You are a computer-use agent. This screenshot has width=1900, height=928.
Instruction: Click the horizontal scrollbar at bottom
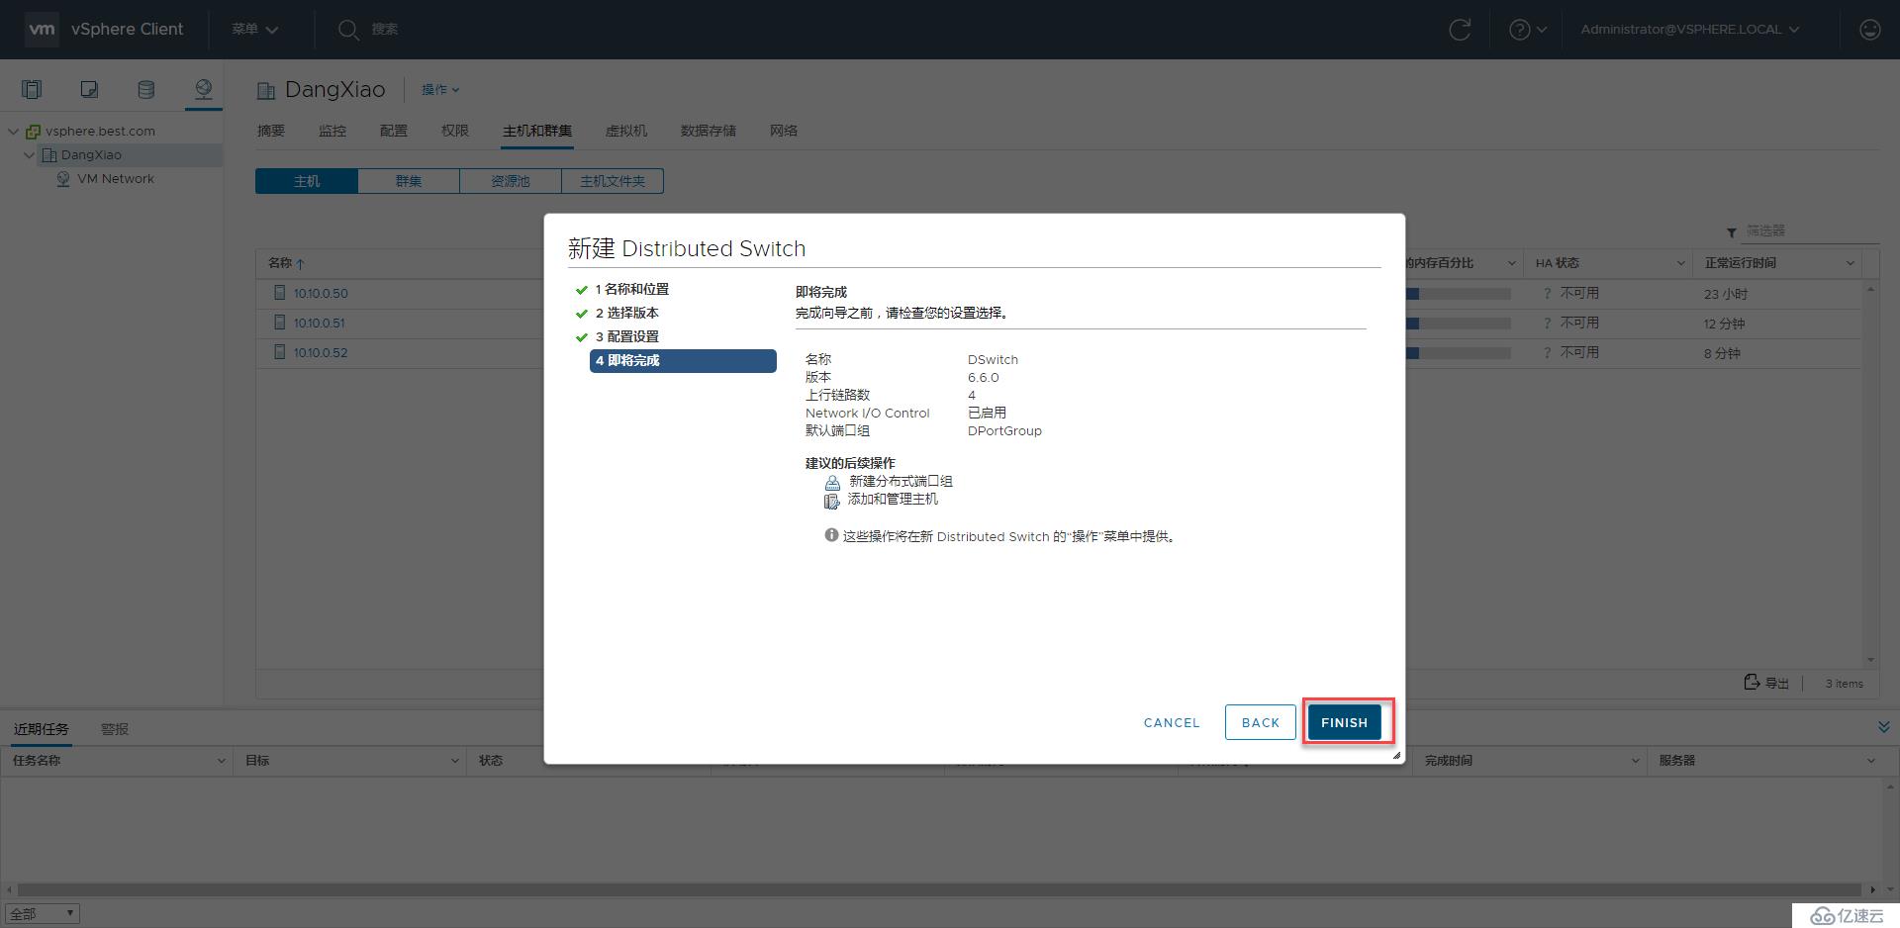click(940, 889)
